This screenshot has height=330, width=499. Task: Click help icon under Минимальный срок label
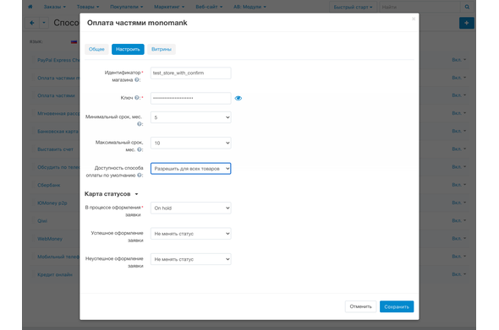point(139,124)
